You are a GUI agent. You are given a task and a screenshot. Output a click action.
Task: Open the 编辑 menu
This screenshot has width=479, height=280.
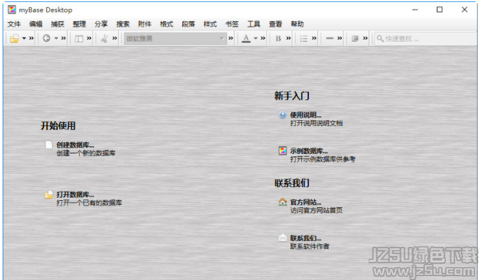point(36,24)
